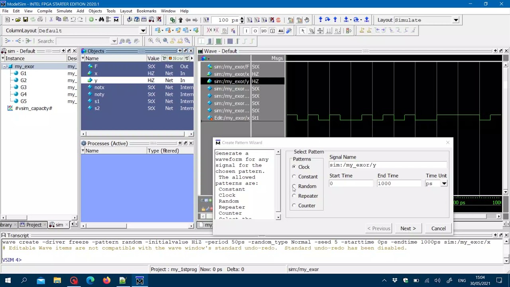510x287 pixels.
Task: Open the Search field dropdown arrow
Action: [x=114, y=41]
